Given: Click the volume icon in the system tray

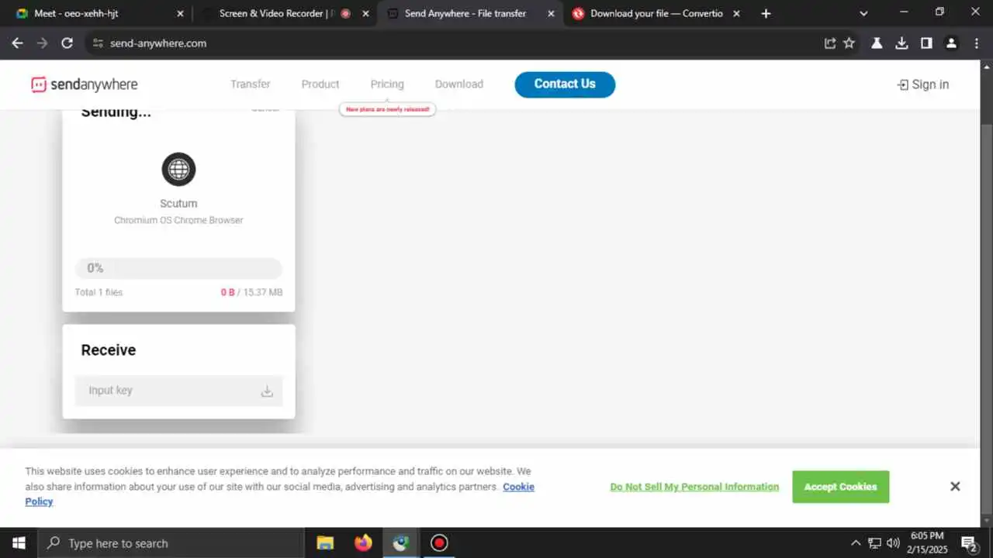Looking at the screenshot, I should pos(893,543).
